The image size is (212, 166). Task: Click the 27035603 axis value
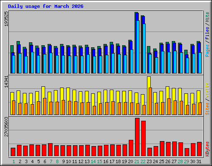coord(6,127)
